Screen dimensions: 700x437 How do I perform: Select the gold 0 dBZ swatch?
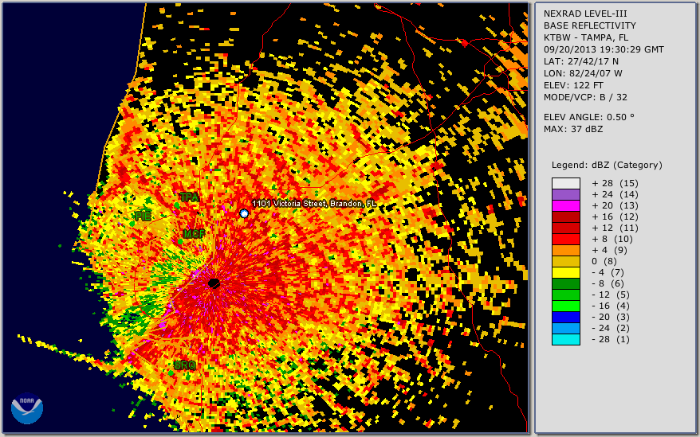point(565,261)
